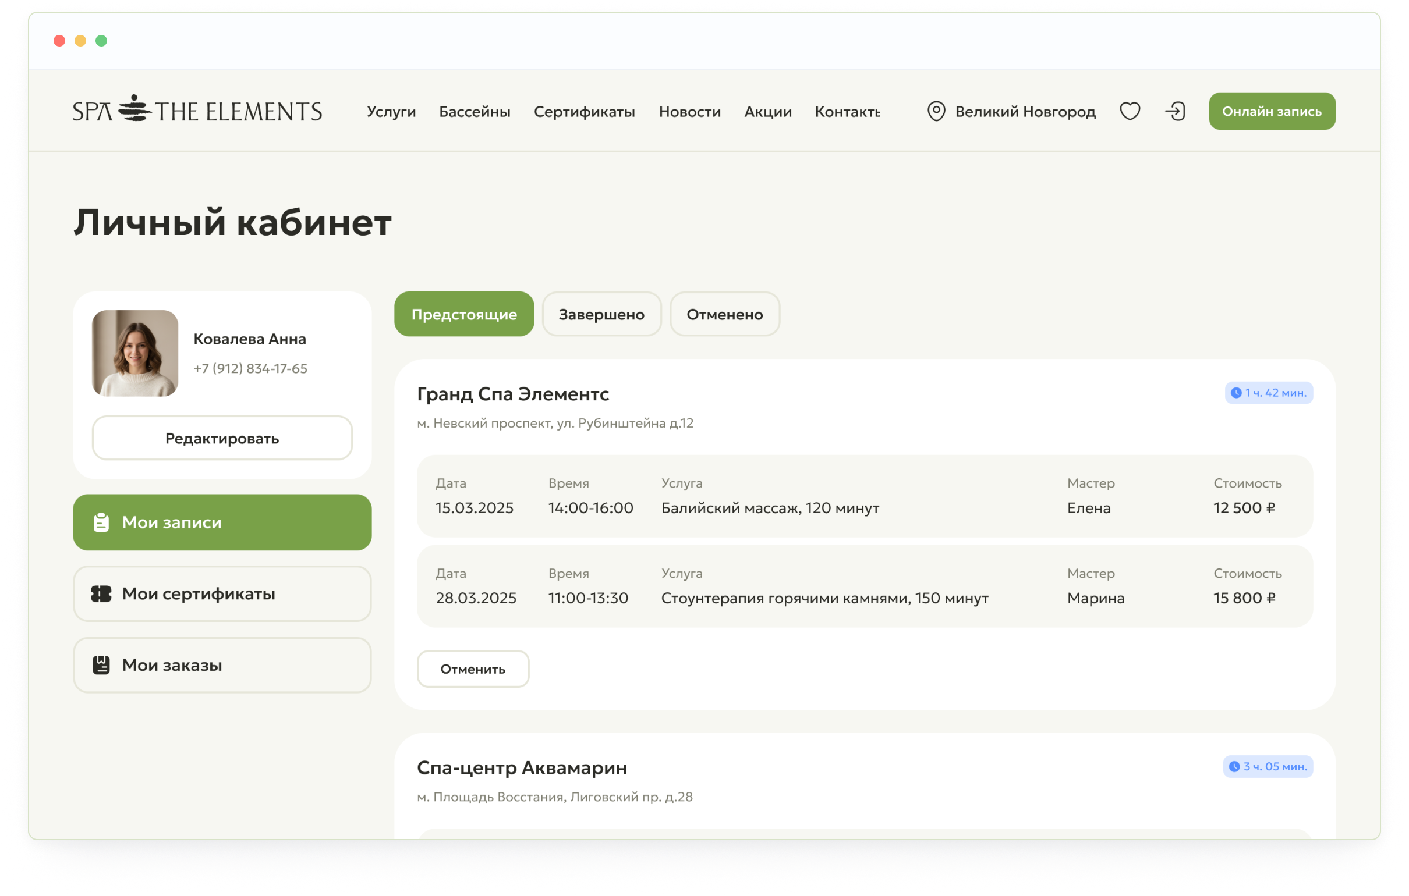Click the Онлайн запись button
Screen dimensions: 1409x896
1272,111
